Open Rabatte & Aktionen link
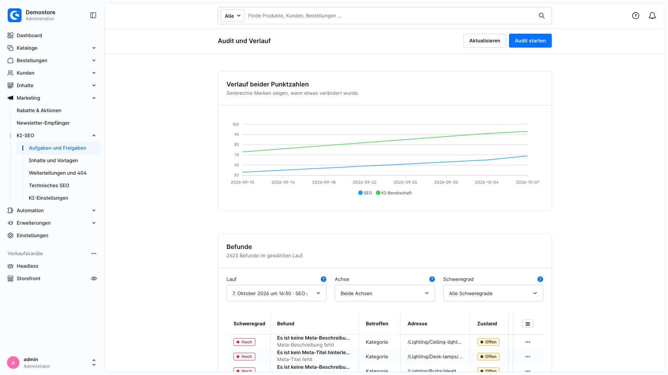This screenshot has width=668, height=375. coord(39,110)
